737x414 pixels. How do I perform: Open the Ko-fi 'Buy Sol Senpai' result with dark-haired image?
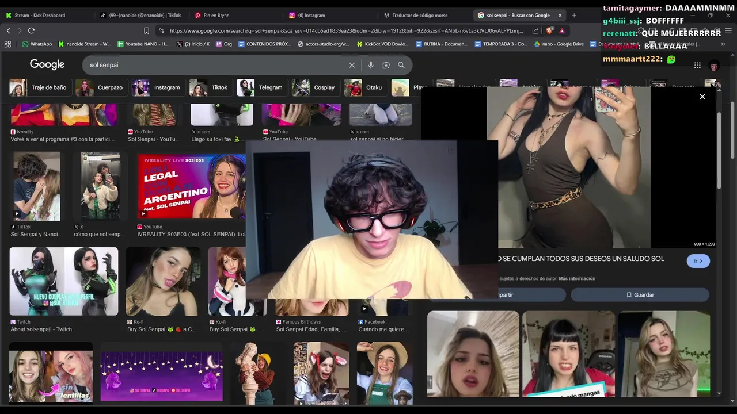(x=164, y=282)
